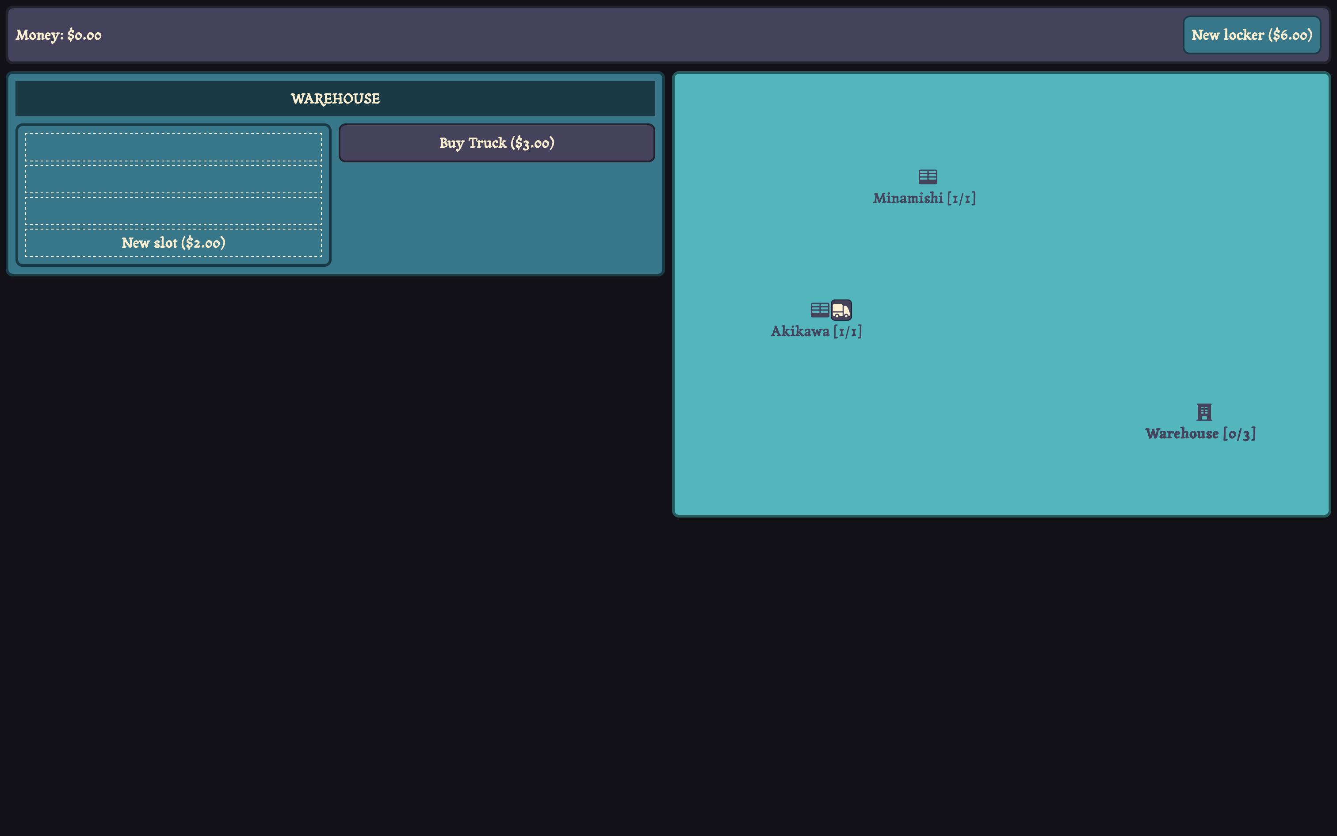1337x836 pixels.
Task: Buy a truck for $3.00
Action: pyautogui.click(x=496, y=143)
